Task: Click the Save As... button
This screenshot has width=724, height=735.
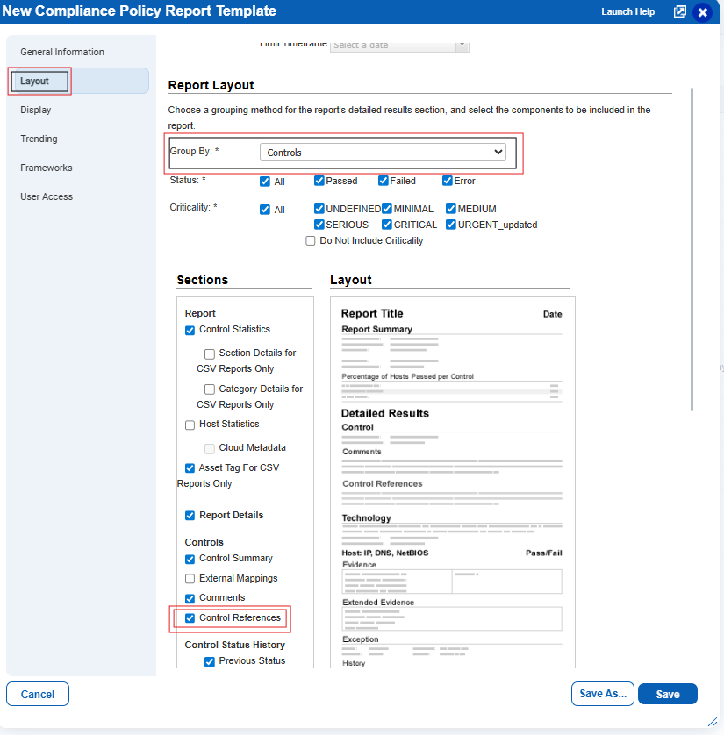Action: point(603,694)
